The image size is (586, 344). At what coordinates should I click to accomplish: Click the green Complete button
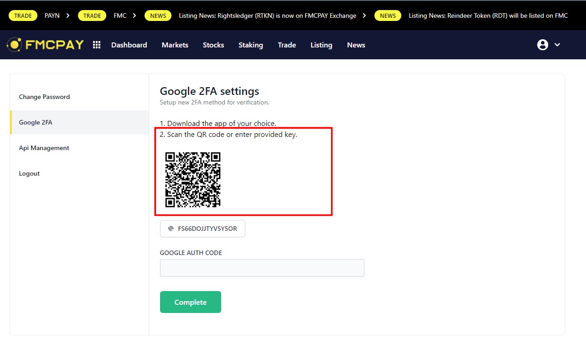click(191, 302)
